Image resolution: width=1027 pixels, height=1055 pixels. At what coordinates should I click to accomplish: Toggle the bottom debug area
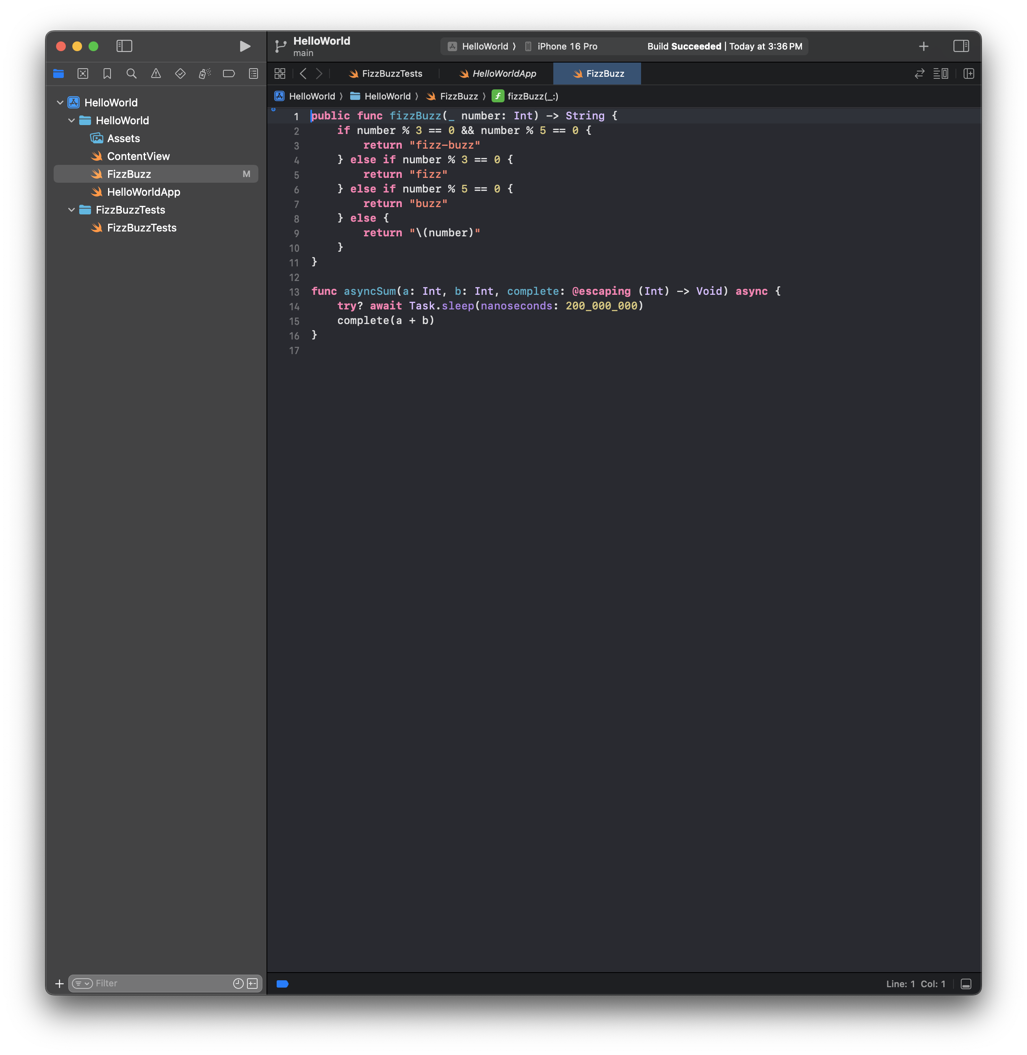click(966, 984)
